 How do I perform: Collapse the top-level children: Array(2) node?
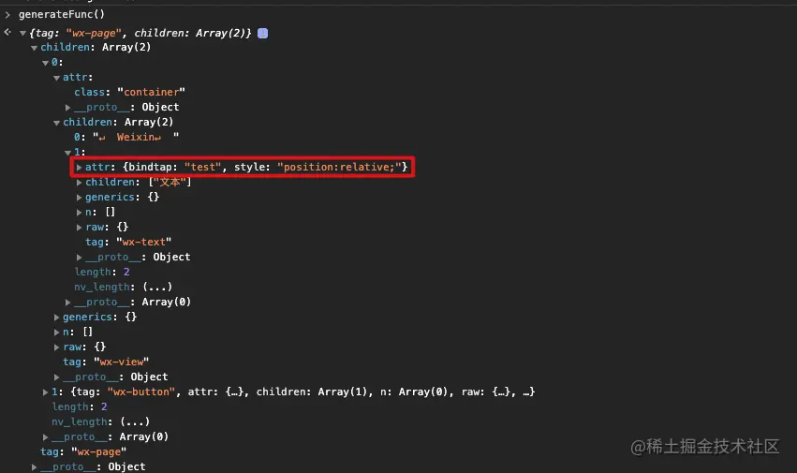pyautogui.click(x=34, y=48)
